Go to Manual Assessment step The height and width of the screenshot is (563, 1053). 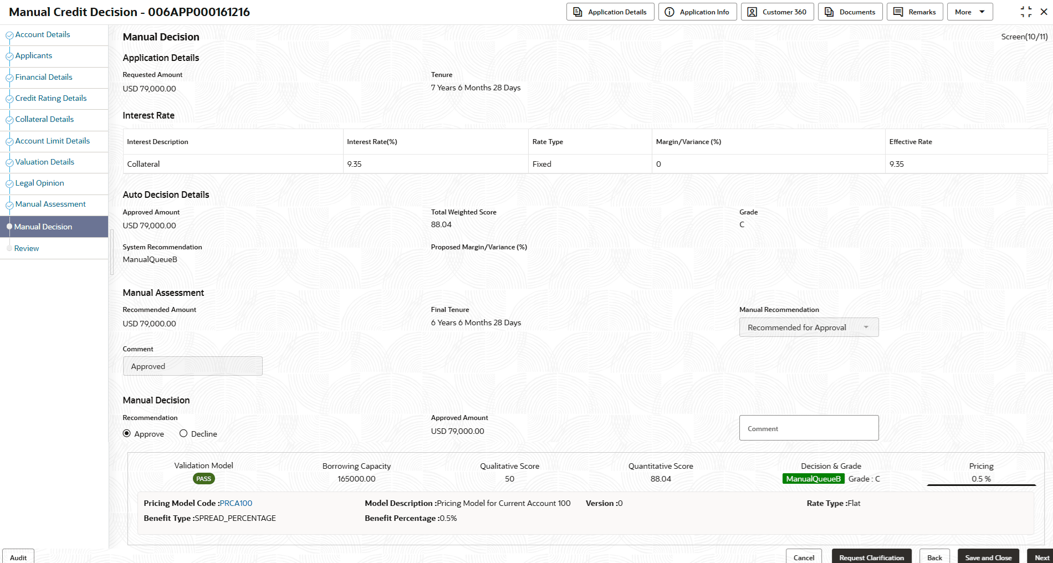[x=50, y=204]
